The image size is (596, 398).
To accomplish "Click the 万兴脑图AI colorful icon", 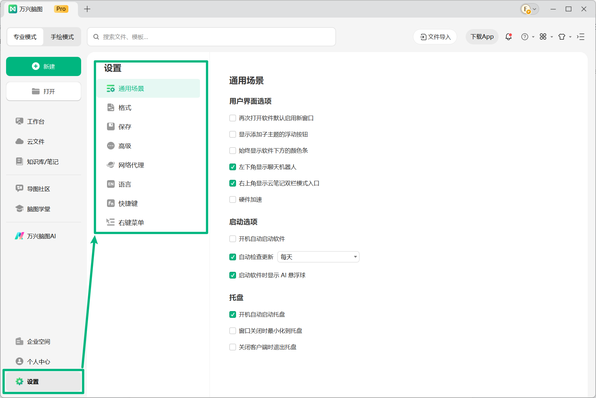I will pyautogui.click(x=19, y=236).
